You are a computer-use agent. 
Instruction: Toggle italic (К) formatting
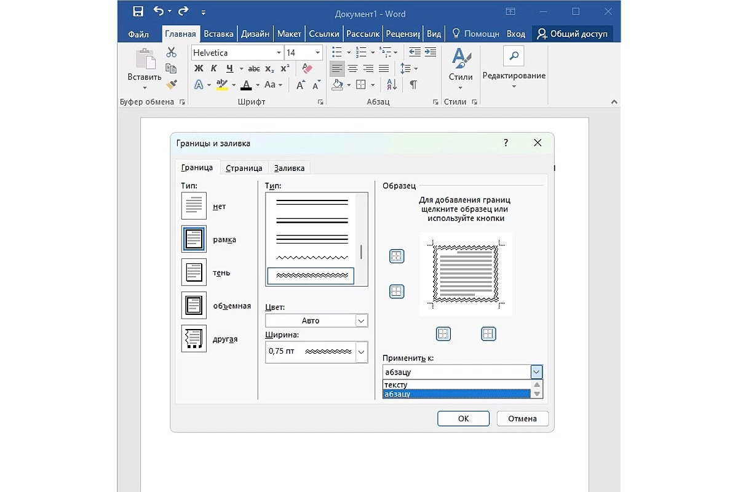(214, 69)
